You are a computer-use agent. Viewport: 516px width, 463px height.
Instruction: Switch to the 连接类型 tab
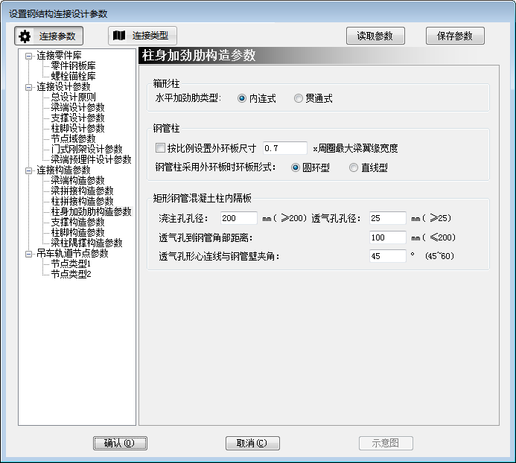(x=142, y=36)
